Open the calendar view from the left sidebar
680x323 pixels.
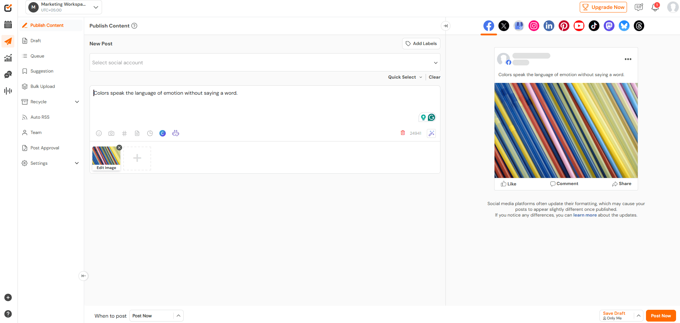(8, 24)
